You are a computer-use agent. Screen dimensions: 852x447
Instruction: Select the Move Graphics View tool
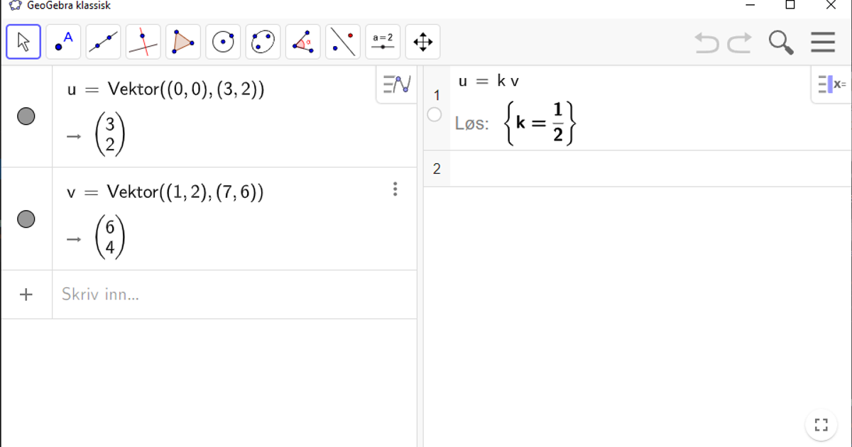423,42
